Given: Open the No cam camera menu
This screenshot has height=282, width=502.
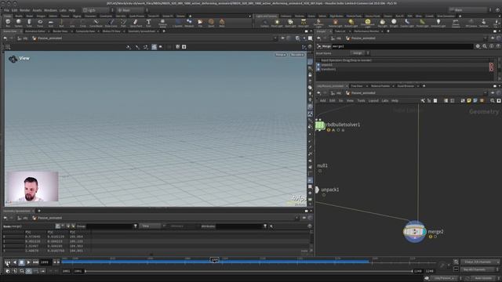Looking at the screenshot, I should coord(296,55).
